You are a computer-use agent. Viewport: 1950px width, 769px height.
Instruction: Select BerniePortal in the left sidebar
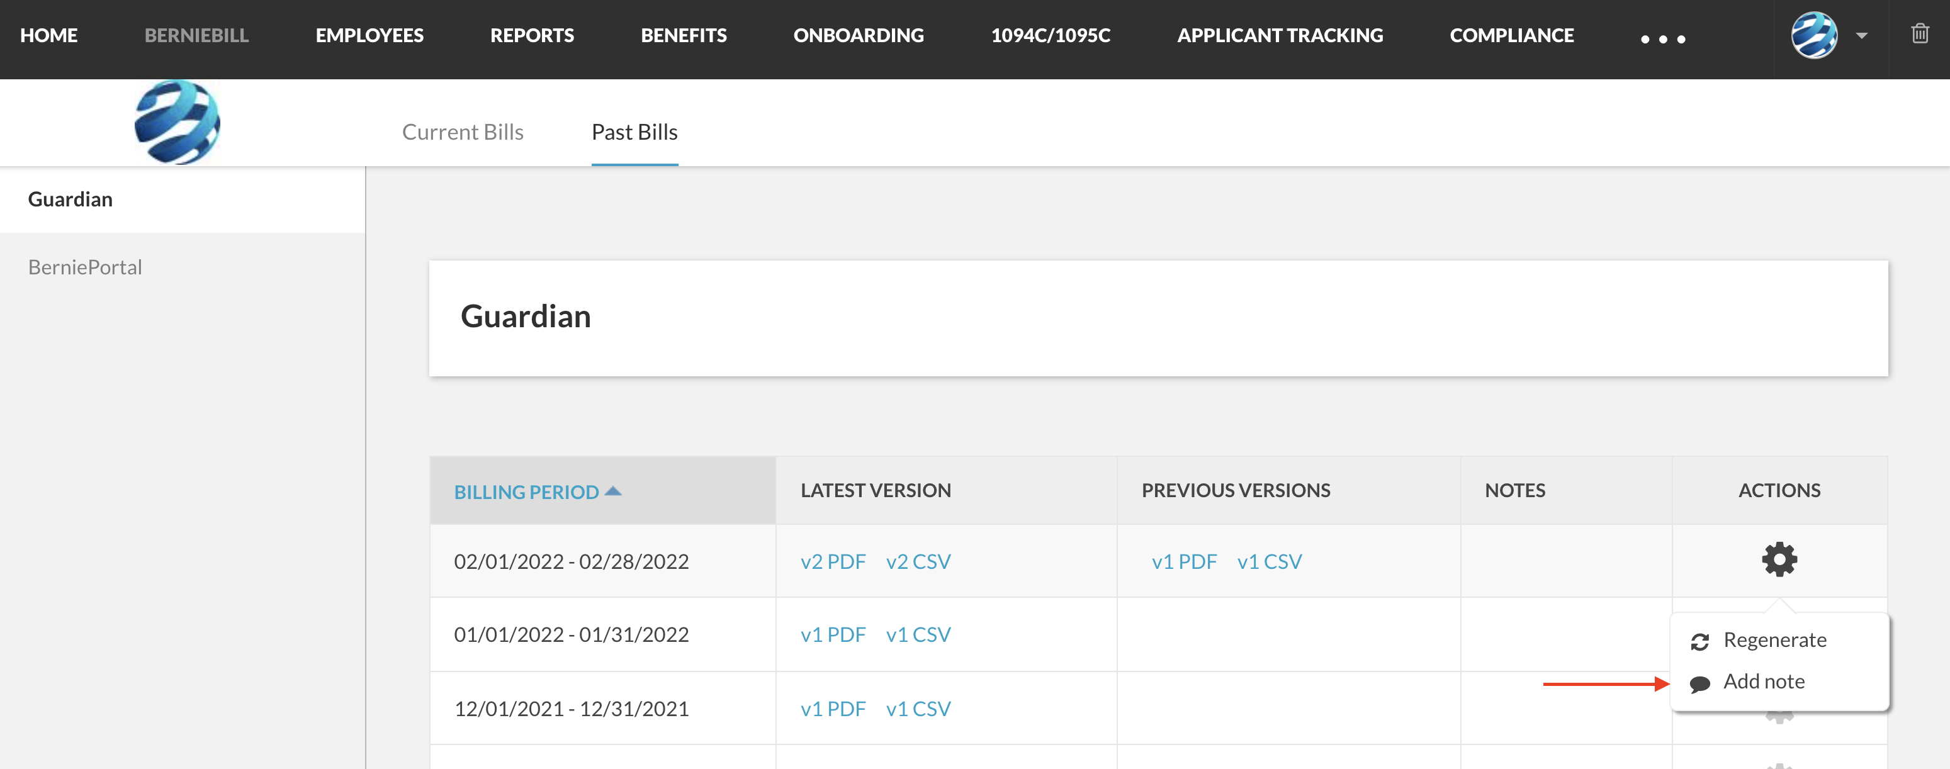coord(85,266)
